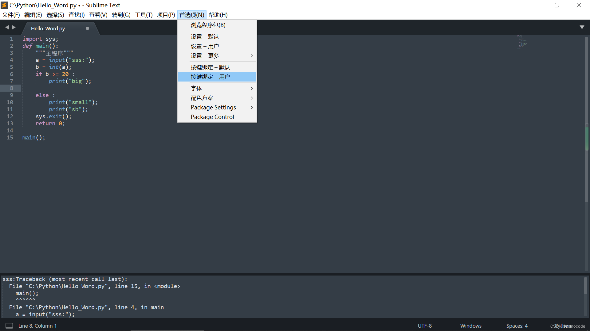
Task: Click the forward tab navigation arrow
Action: pos(14,27)
